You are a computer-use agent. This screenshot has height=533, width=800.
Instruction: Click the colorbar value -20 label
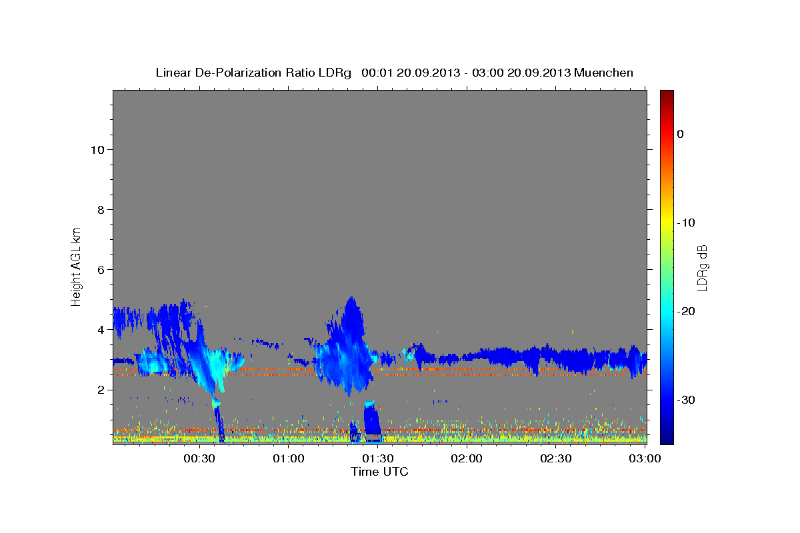click(686, 311)
